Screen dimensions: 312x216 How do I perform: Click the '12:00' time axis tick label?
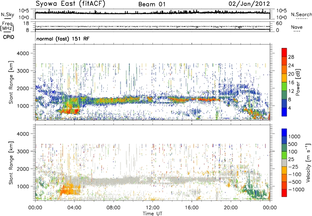[x=152, y=208]
